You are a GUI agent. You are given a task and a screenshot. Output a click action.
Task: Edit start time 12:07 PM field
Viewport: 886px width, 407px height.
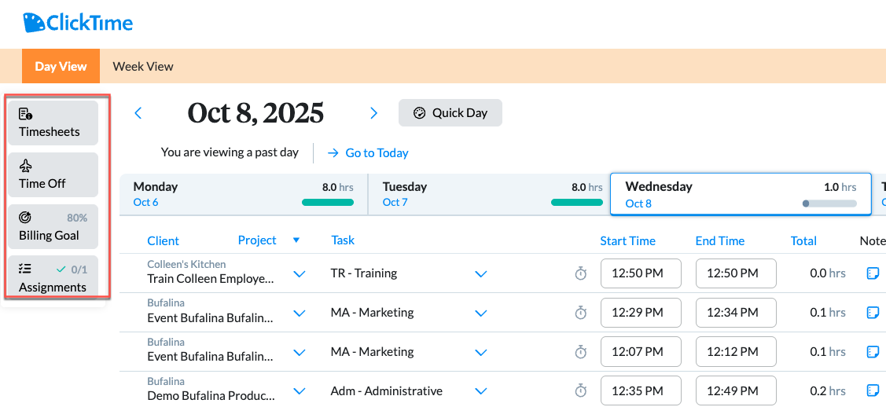(x=641, y=352)
